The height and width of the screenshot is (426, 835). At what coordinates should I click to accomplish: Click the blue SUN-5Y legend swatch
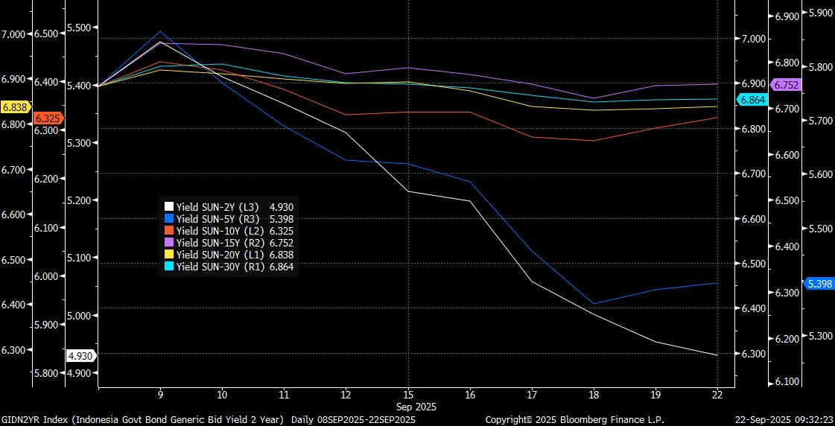click(x=169, y=219)
